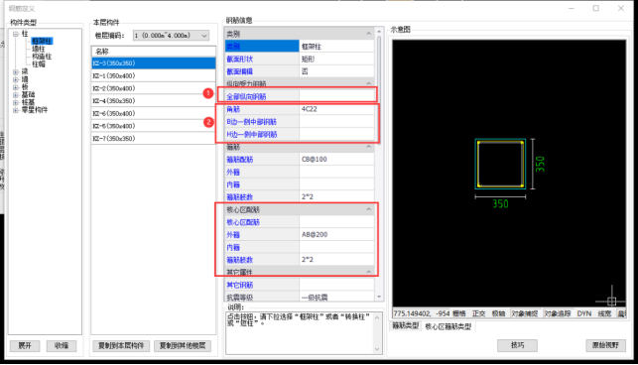Collapse the 柱 tree node
Screen dimensions: 638x365
[16, 34]
